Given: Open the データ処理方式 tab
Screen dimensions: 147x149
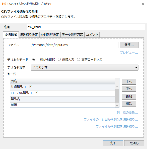Looking at the screenshot, I should click(72, 35).
